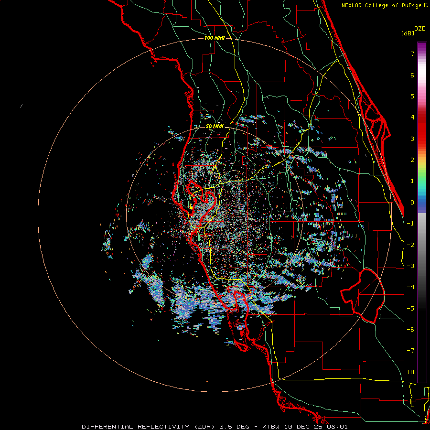Click the 10 DEC 25 date text
The image size is (430, 430).
(x=303, y=427)
